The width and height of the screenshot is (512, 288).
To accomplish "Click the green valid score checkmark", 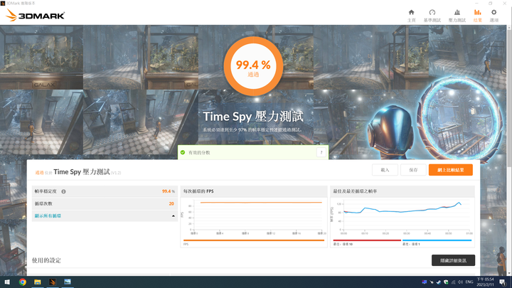I will [183, 152].
